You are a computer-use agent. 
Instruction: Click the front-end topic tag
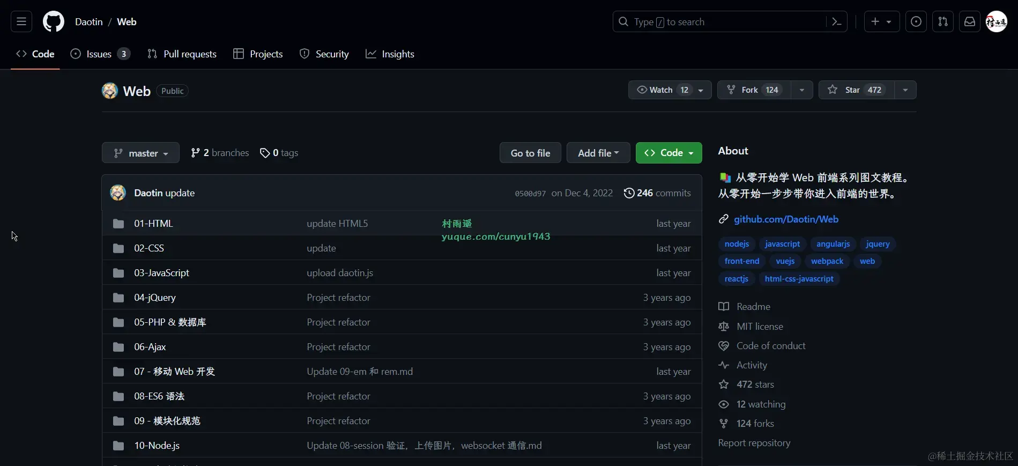[742, 261]
